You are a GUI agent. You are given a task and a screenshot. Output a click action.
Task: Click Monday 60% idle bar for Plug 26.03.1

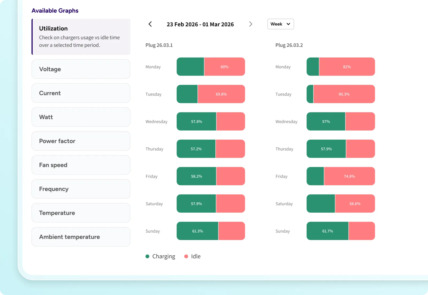[x=224, y=67]
